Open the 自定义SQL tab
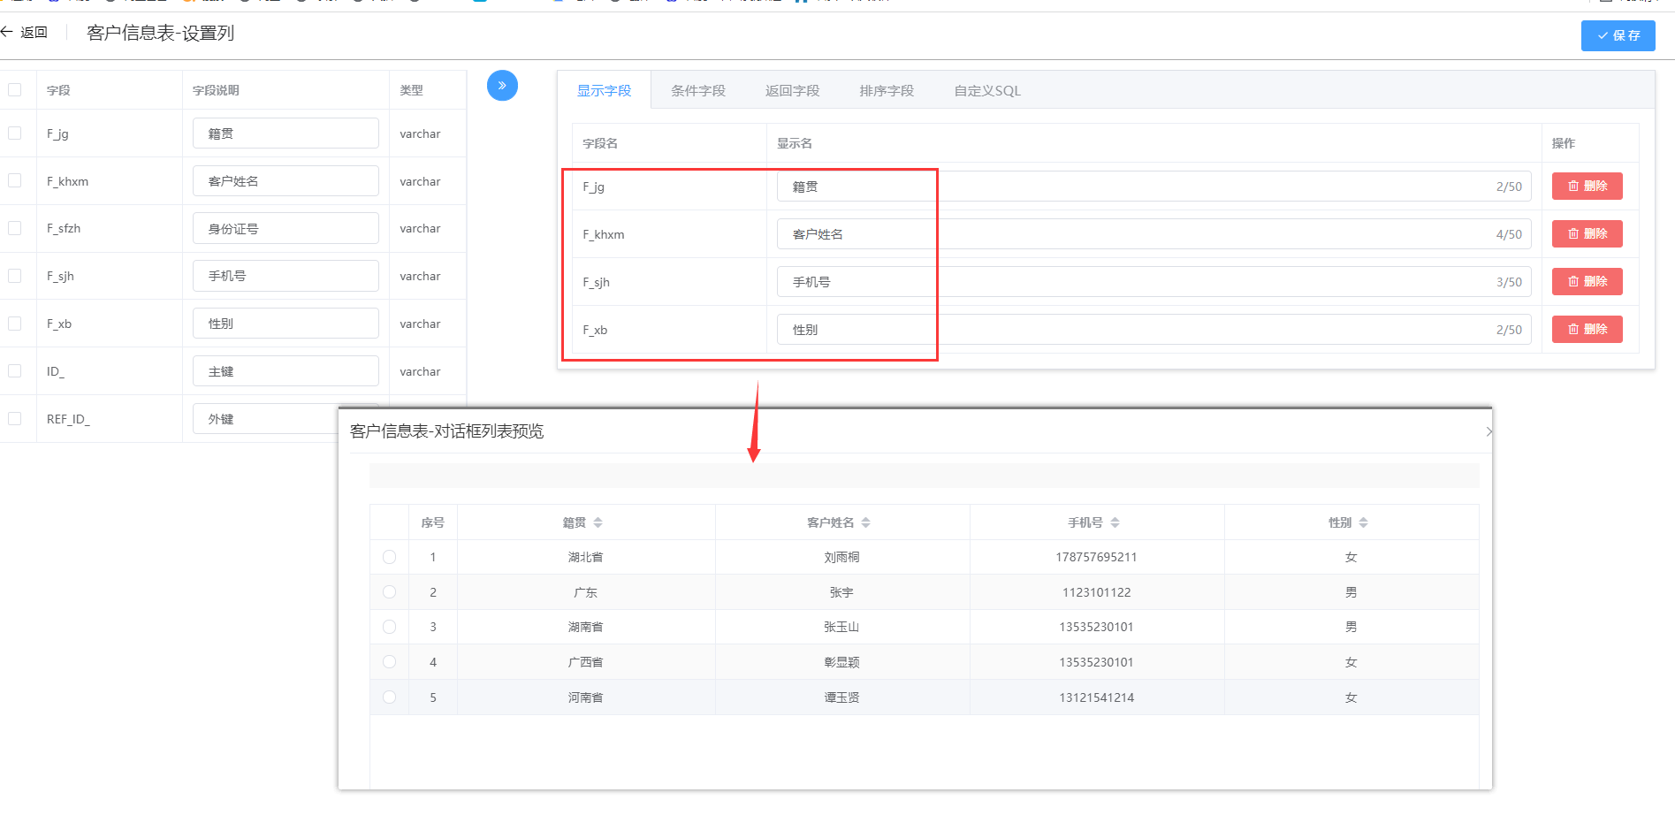1675x823 pixels. coord(986,91)
